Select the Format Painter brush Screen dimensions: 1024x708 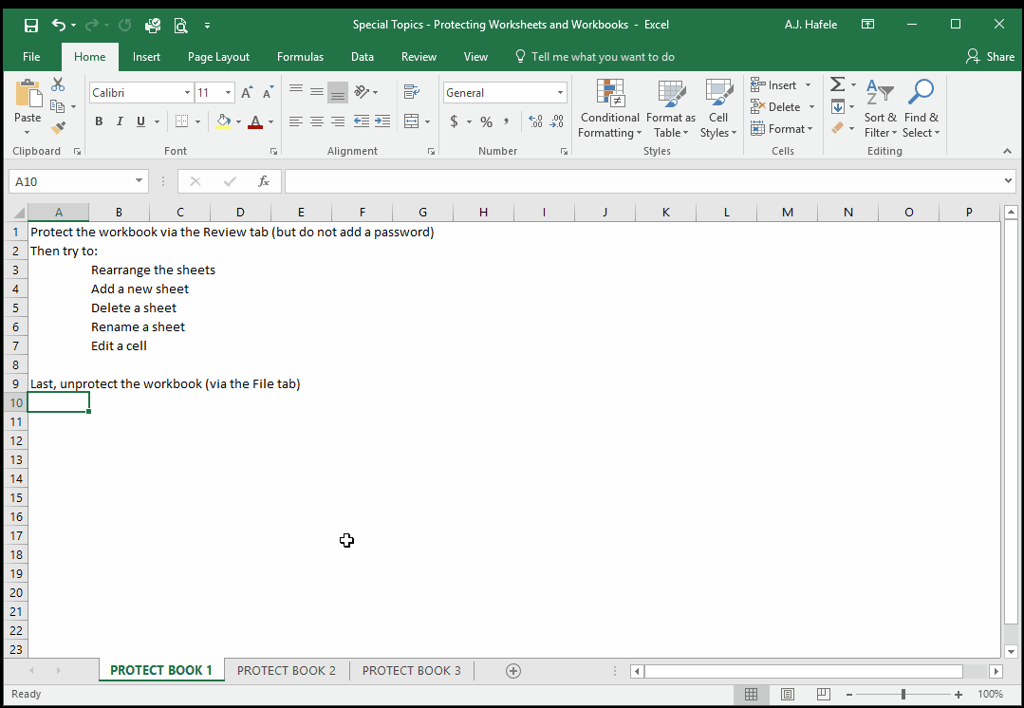click(x=58, y=127)
